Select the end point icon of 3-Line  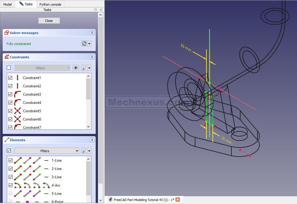coord(37,177)
